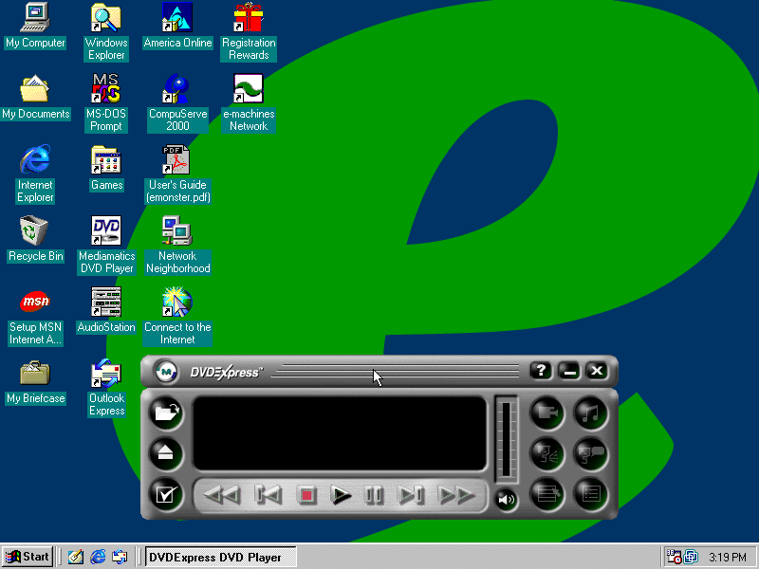Open the Start menu
Screen dimensions: 759x569
tap(28, 557)
